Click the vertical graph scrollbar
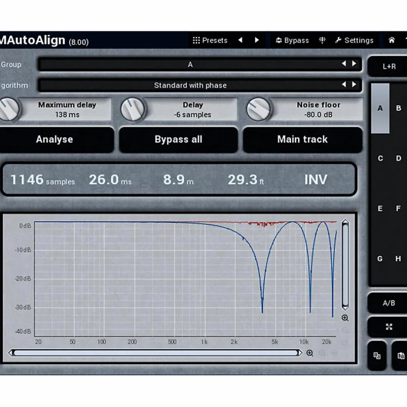The width and height of the screenshot is (407, 407). pos(345,265)
